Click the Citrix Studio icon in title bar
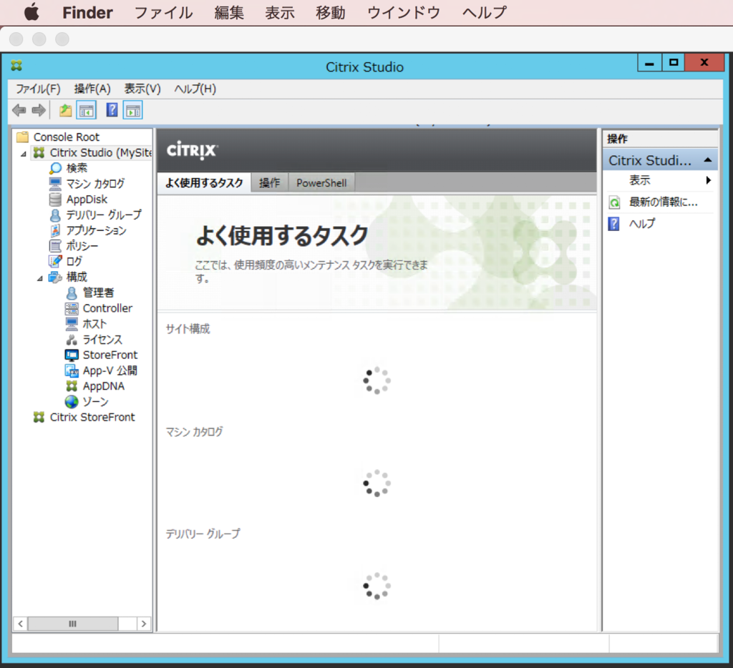This screenshot has width=733, height=668. pos(17,65)
